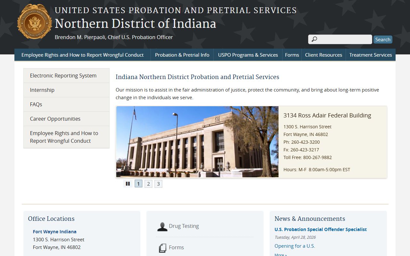Click the Northern District of Indiana title
The width and height of the screenshot is (410, 256).
point(135,24)
